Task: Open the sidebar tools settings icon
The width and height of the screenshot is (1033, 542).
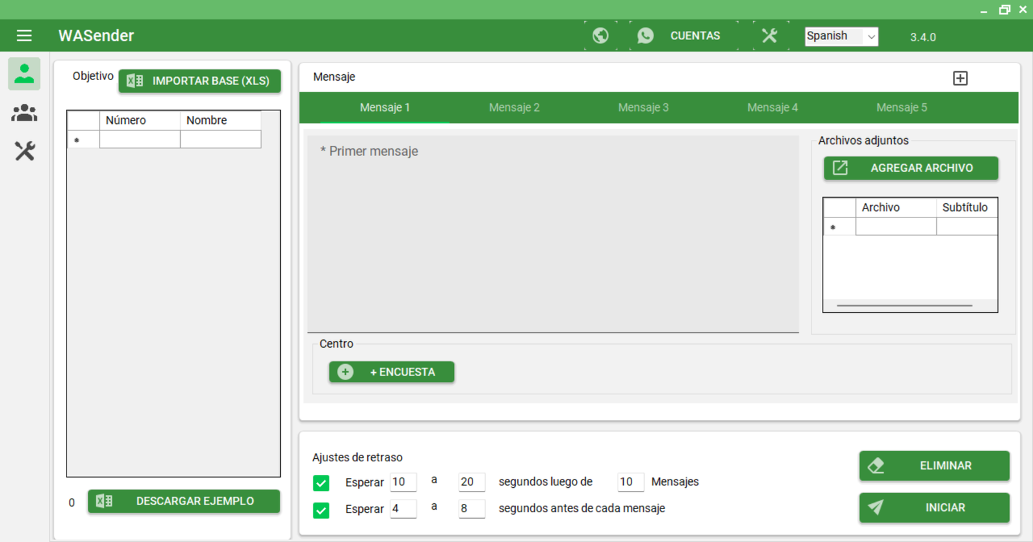Action: click(25, 152)
